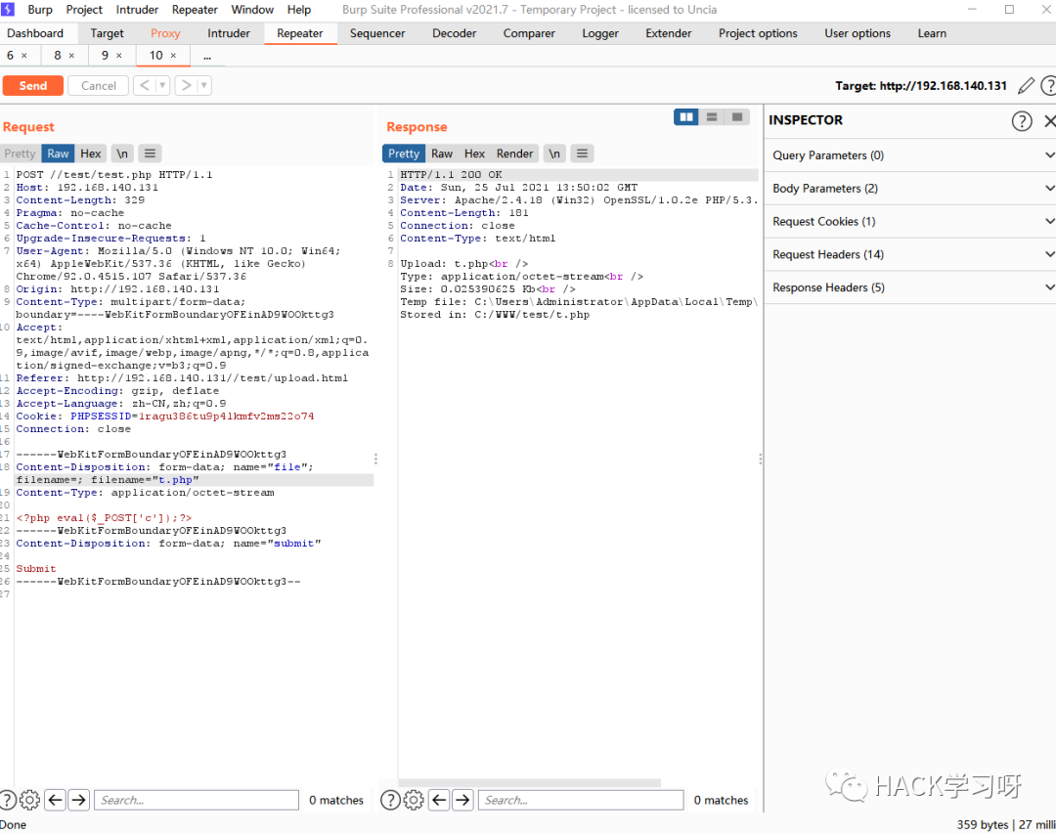Image resolution: width=1056 pixels, height=833 pixels.
Task: Close Repeater tab 8
Action: coord(71,56)
